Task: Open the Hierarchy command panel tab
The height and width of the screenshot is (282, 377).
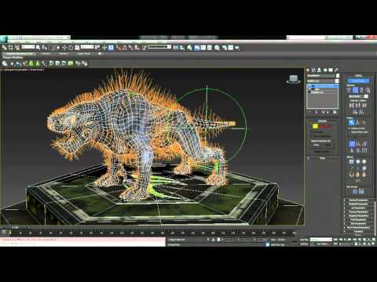Action: pyautogui.click(x=319, y=70)
